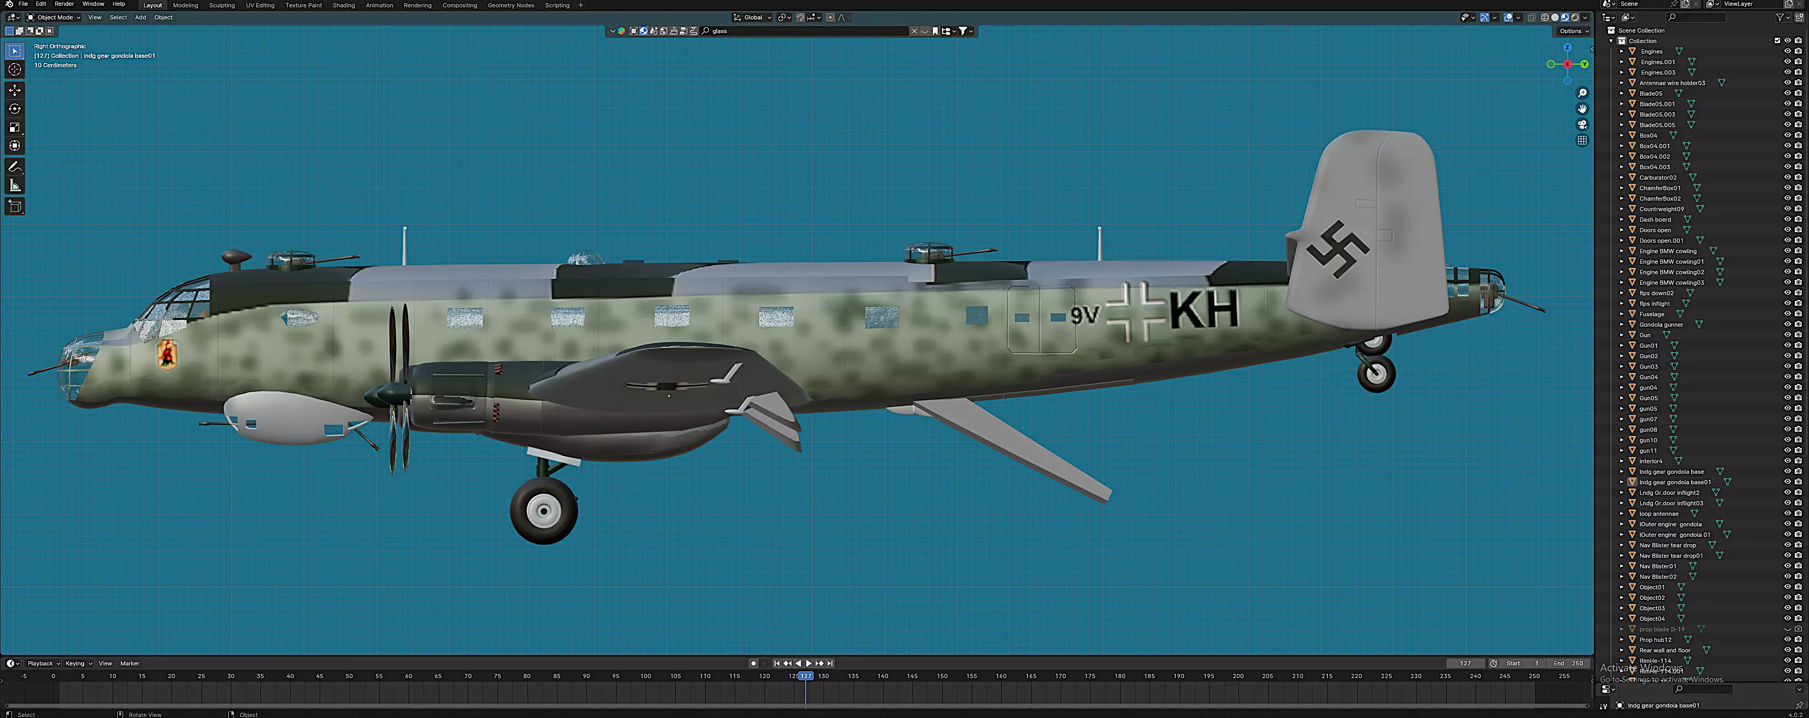The width and height of the screenshot is (1809, 718).
Task: Hide Fuselage object in viewport
Action: 1787,314
